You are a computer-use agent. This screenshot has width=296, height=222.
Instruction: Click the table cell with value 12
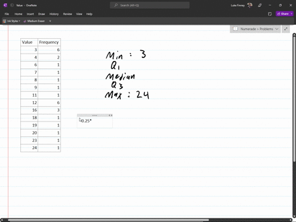29,102
